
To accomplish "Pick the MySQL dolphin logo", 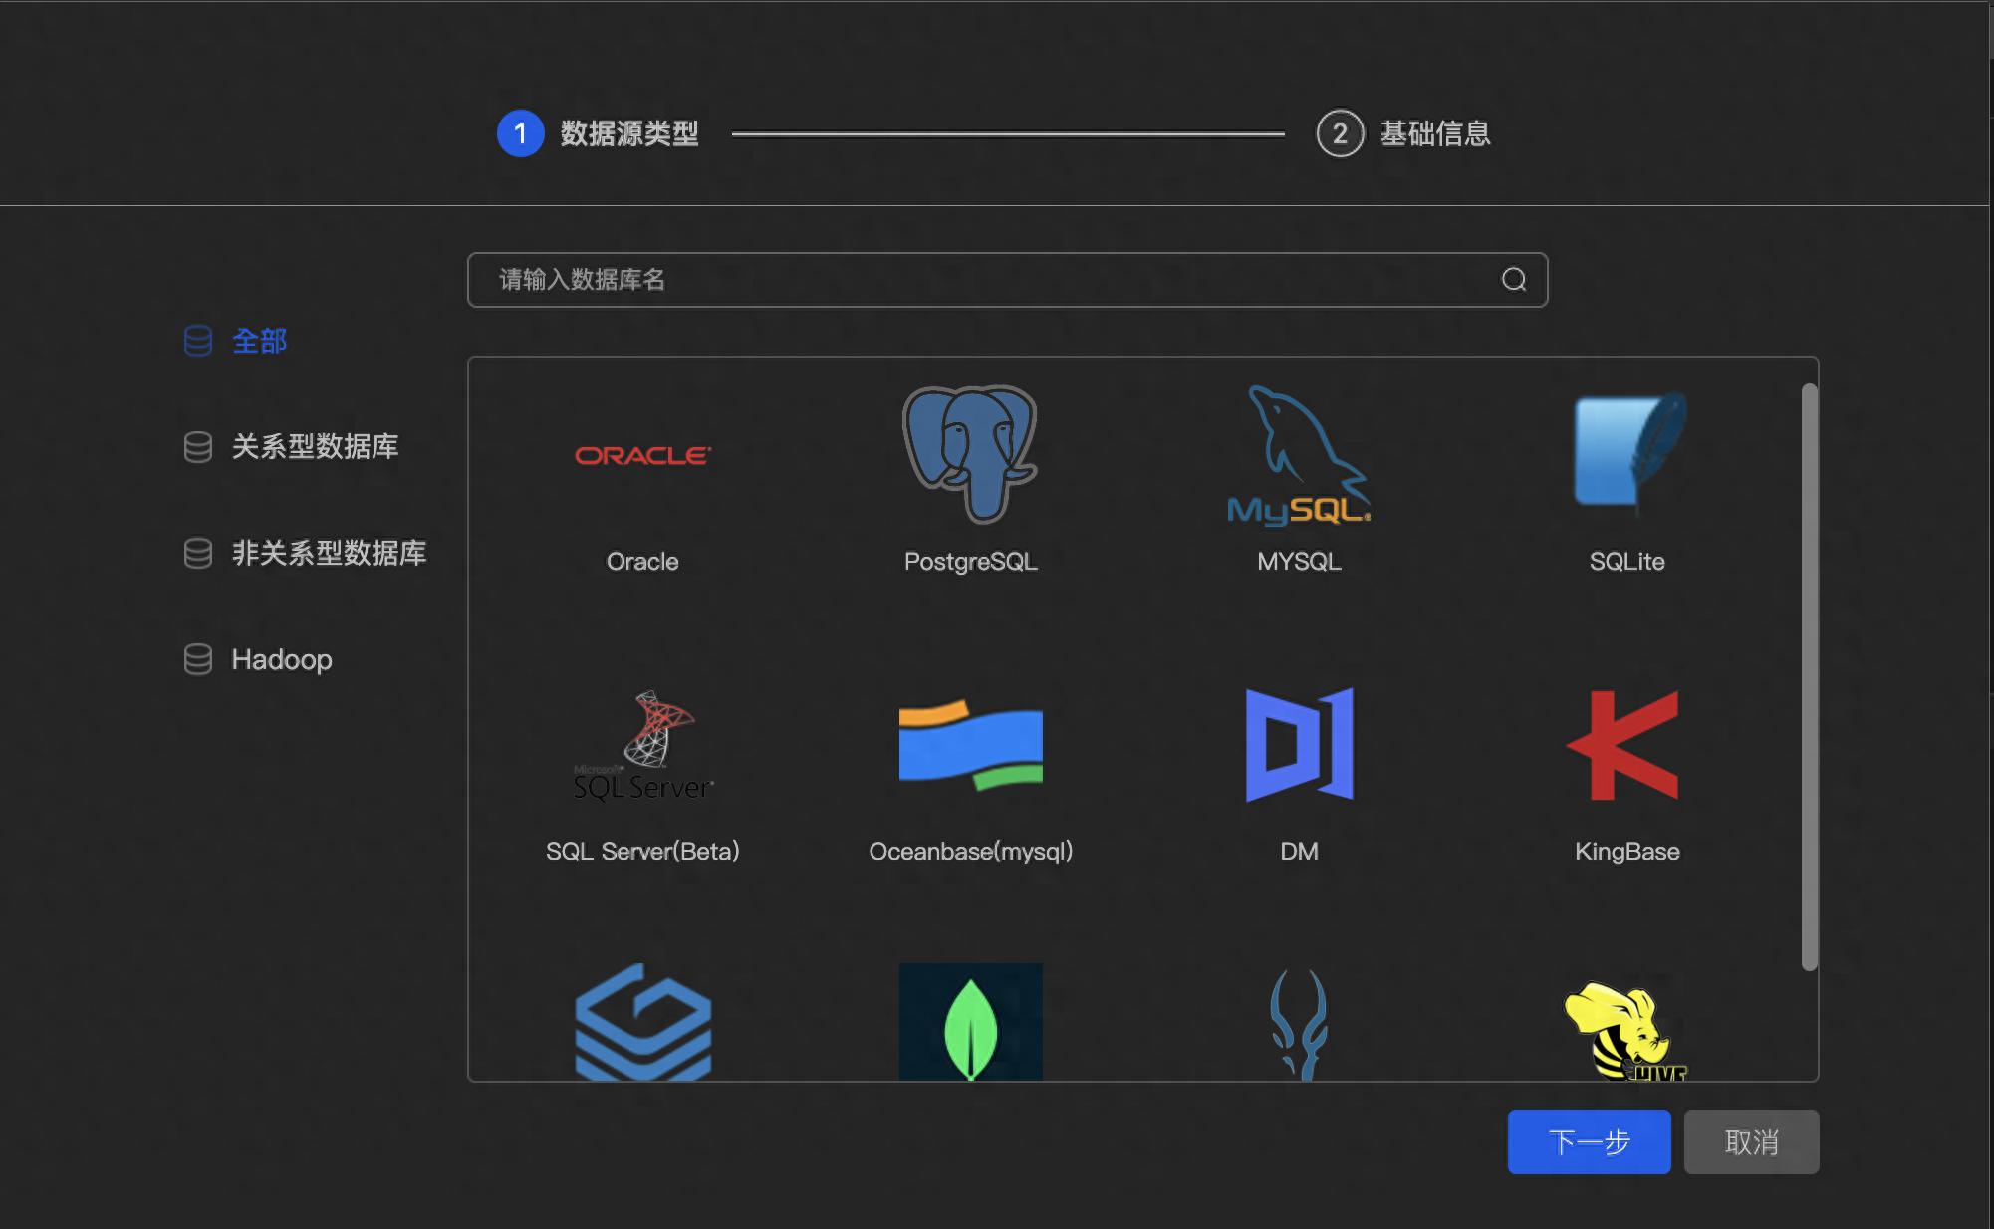I will tap(1299, 454).
